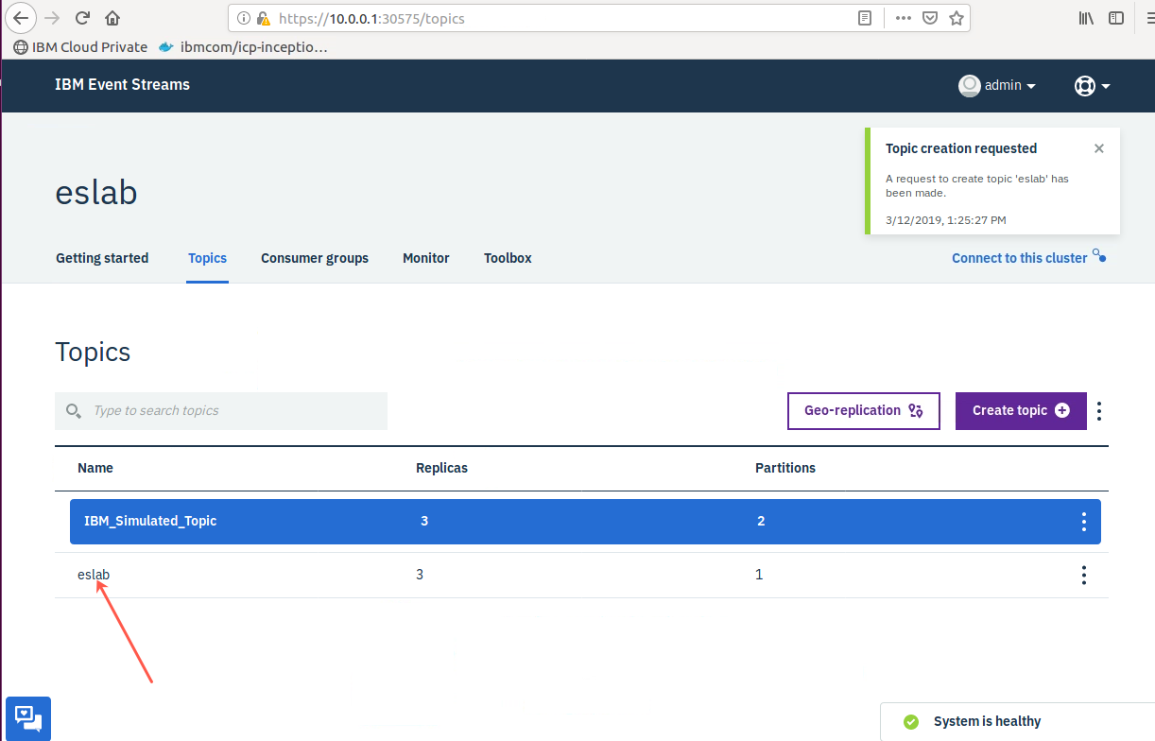
Task: View the insecure connection lock warning
Action: click(x=264, y=18)
